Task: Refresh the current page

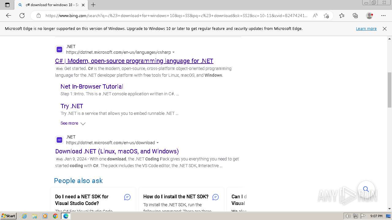Action: coord(22,16)
